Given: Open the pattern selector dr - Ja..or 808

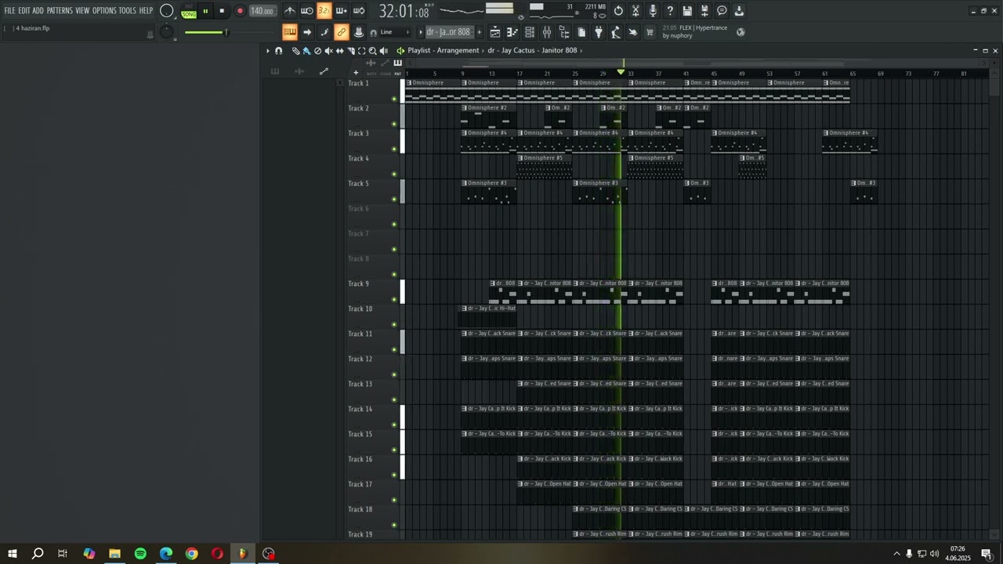Looking at the screenshot, I should [448, 32].
